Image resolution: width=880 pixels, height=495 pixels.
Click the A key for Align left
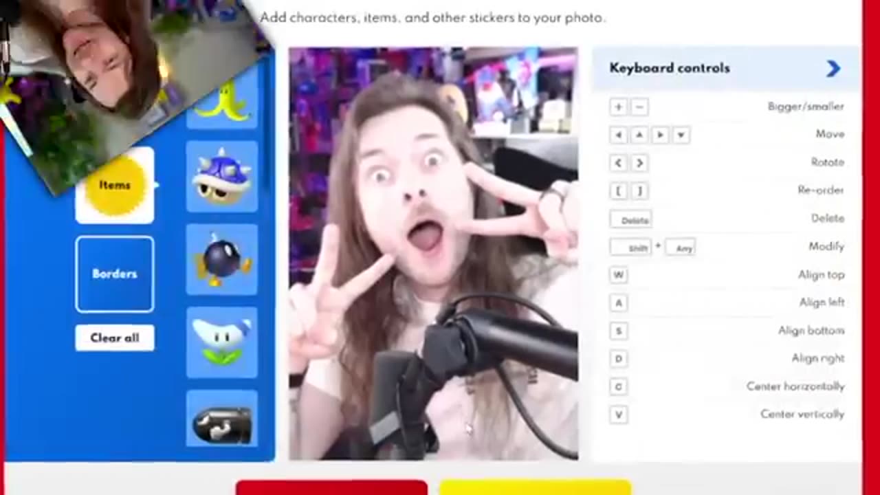(618, 302)
